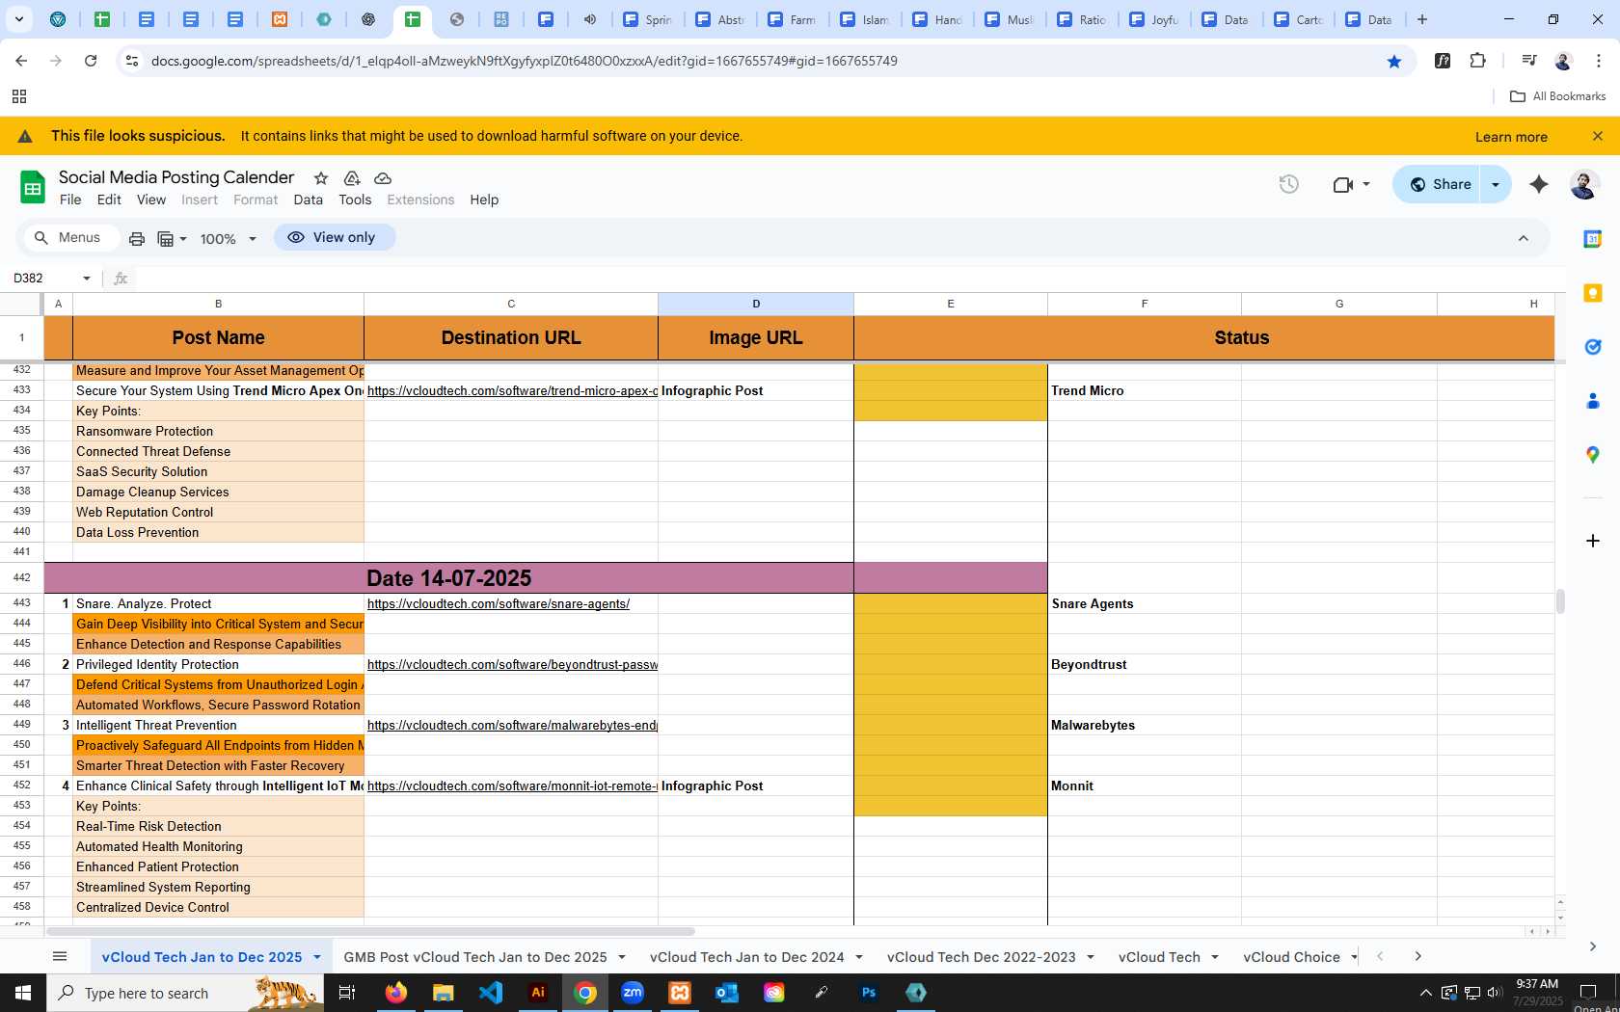This screenshot has width=1620, height=1012.
Task: Reload the page in Chrome
Action: 91,61
